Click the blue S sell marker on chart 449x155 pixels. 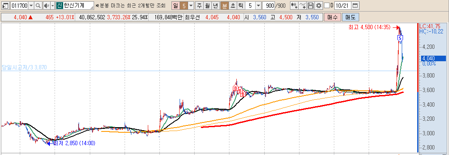click(x=400, y=38)
